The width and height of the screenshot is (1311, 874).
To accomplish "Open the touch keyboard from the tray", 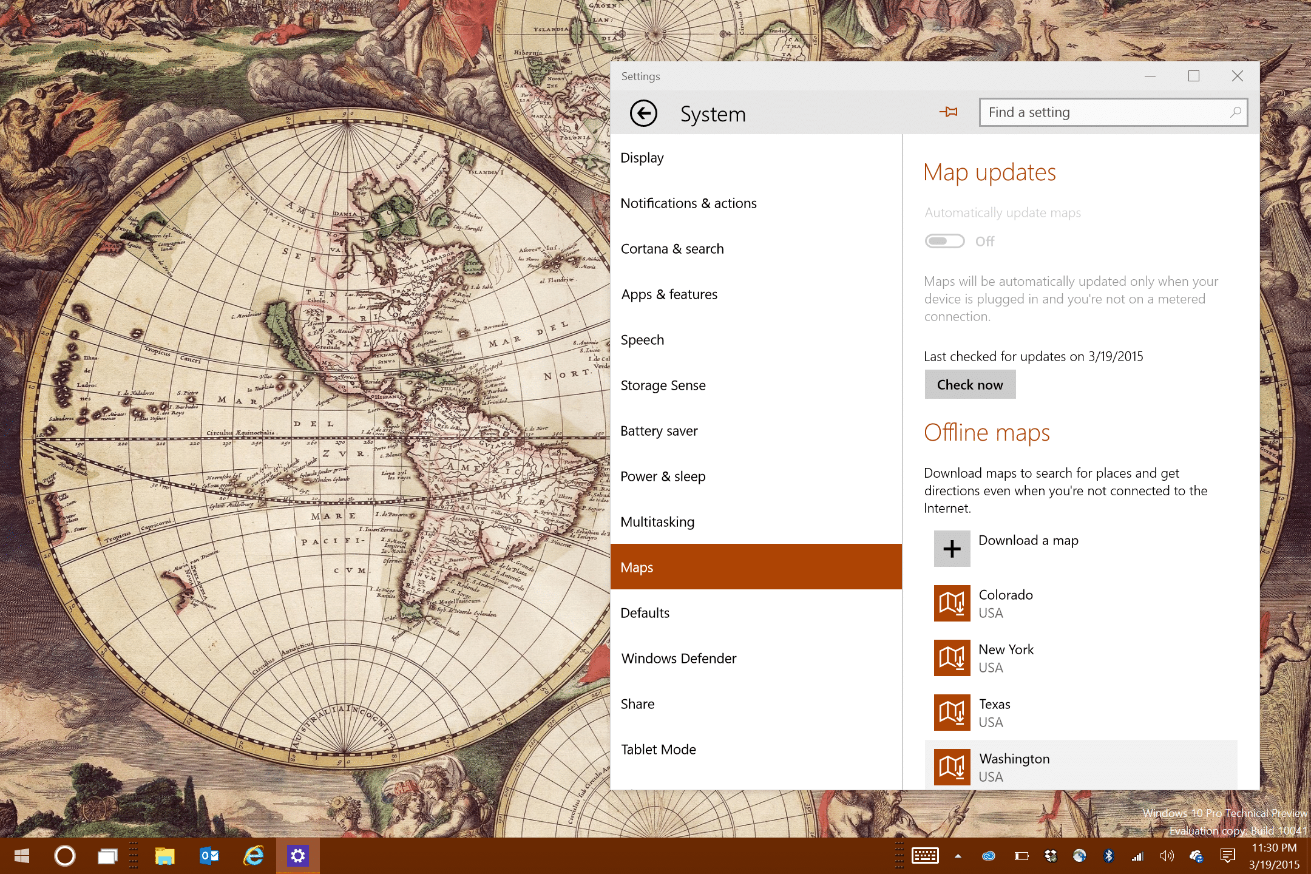I will [925, 856].
